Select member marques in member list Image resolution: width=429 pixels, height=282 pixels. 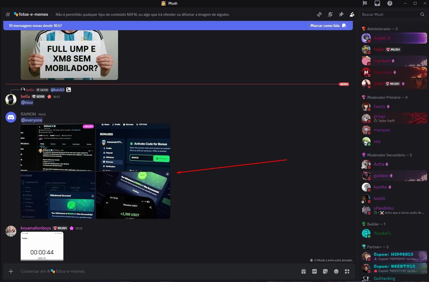pos(394,130)
